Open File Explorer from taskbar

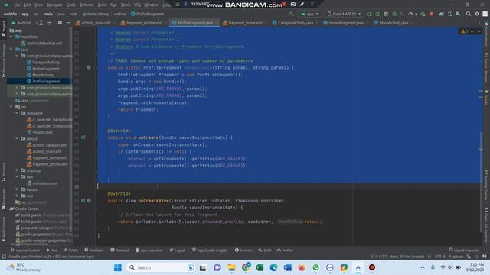231,267
